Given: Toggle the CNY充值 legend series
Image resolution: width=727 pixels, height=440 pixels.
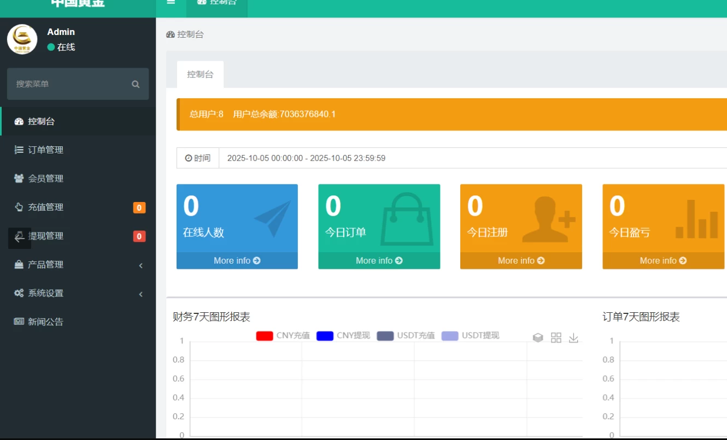Looking at the screenshot, I should click(x=283, y=335).
